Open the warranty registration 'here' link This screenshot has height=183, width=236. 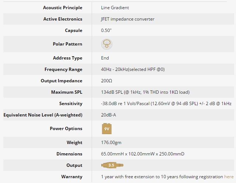[229, 177]
